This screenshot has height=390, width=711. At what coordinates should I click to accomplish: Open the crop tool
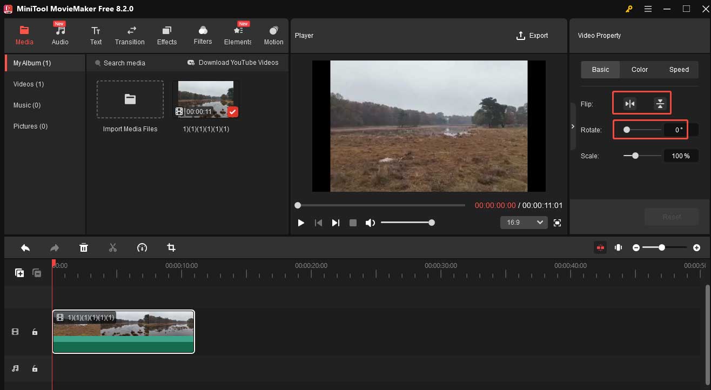click(171, 247)
